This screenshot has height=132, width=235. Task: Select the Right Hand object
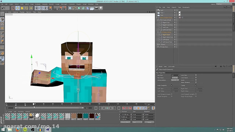click(166, 35)
